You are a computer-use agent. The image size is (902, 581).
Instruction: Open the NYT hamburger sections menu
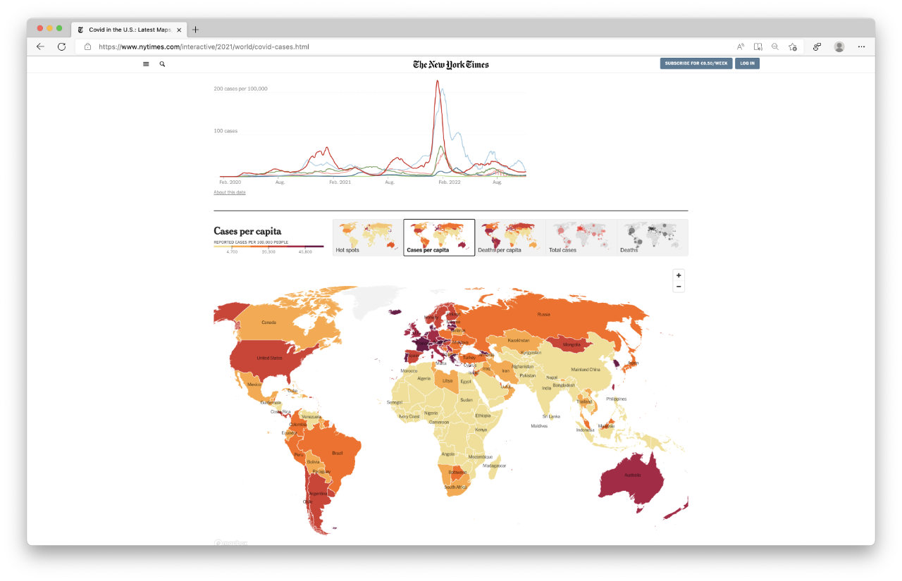pyautogui.click(x=146, y=64)
